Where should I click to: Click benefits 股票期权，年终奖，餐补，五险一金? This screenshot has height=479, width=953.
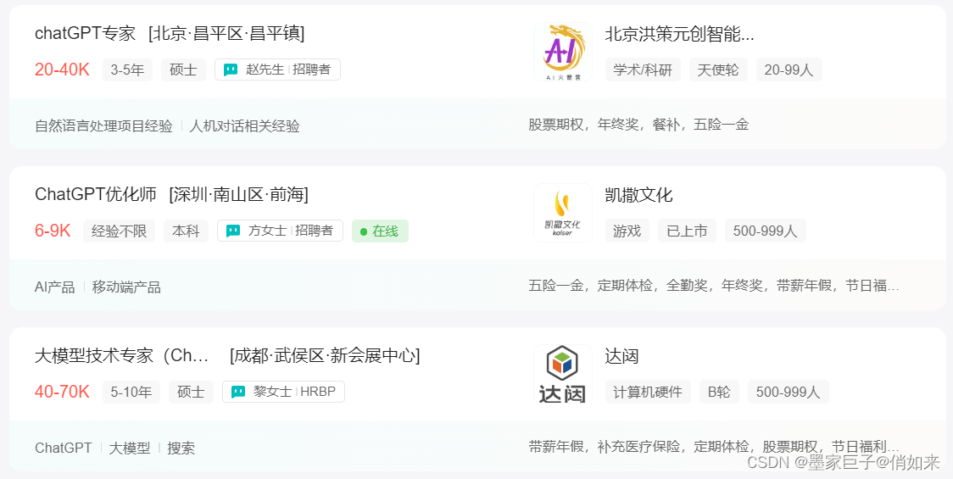[x=638, y=125]
